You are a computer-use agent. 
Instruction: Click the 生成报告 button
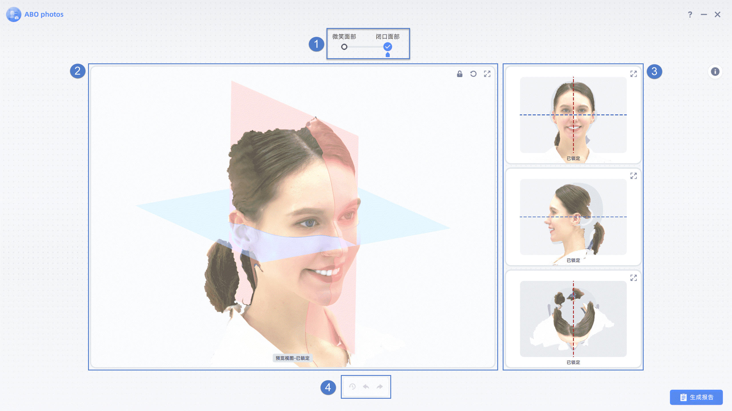click(696, 397)
